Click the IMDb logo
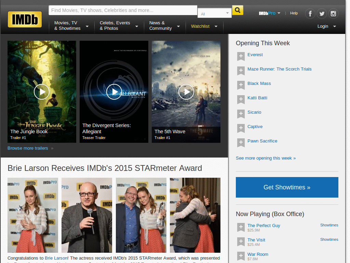 pyautogui.click(x=25, y=19)
